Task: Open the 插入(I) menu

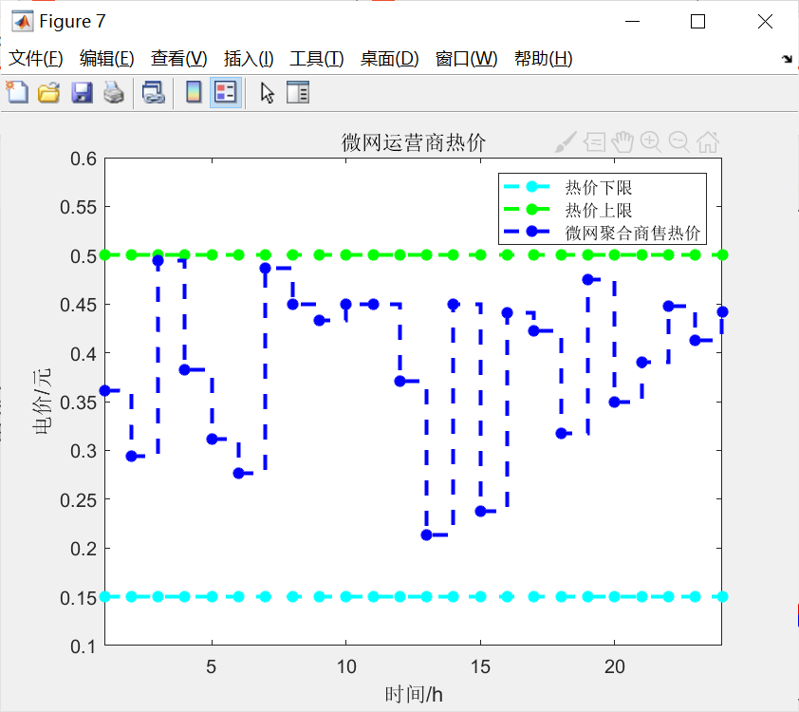Action: (249, 59)
